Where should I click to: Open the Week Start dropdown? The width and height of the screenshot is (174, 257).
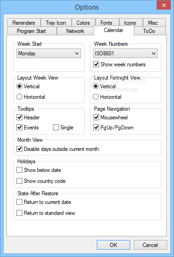tap(48, 53)
